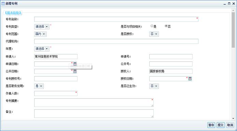This screenshot has width=237, height=131.
Task: Open calendar picker for 公开日期
Action: pos(75,71)
